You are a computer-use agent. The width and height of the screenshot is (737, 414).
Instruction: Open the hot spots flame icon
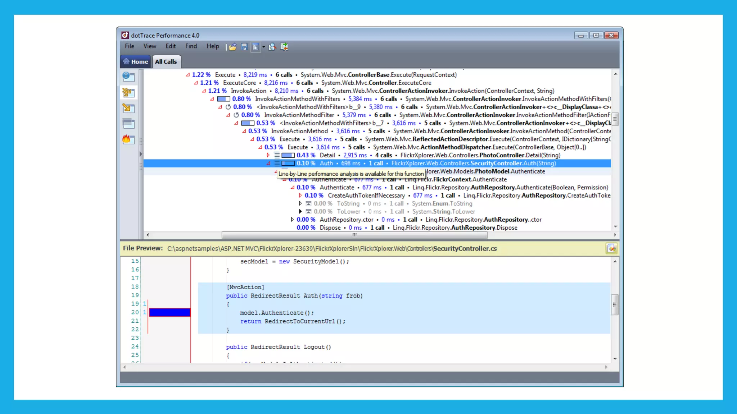tap(128, 139)
